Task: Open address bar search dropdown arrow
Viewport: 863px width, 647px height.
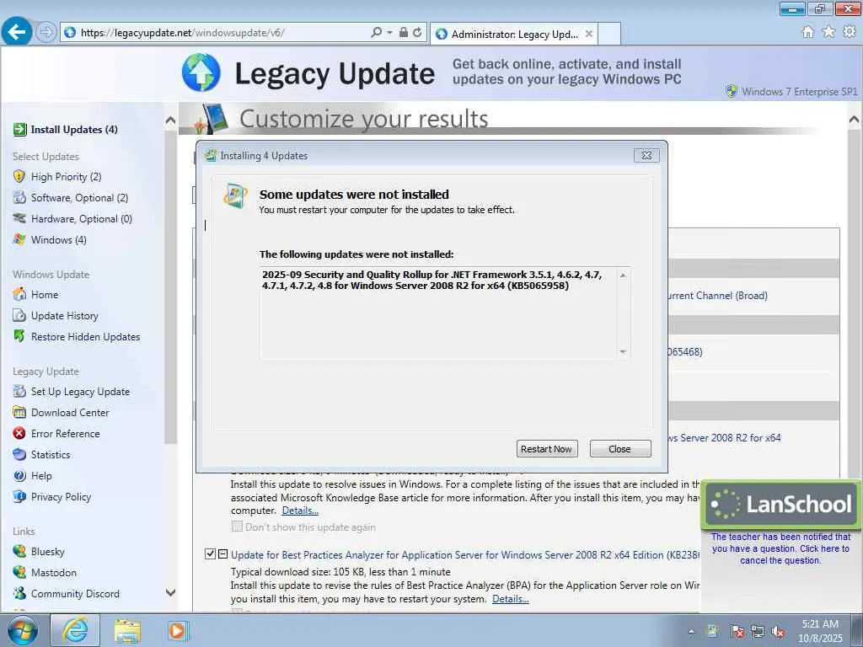Action: [389, 33]
